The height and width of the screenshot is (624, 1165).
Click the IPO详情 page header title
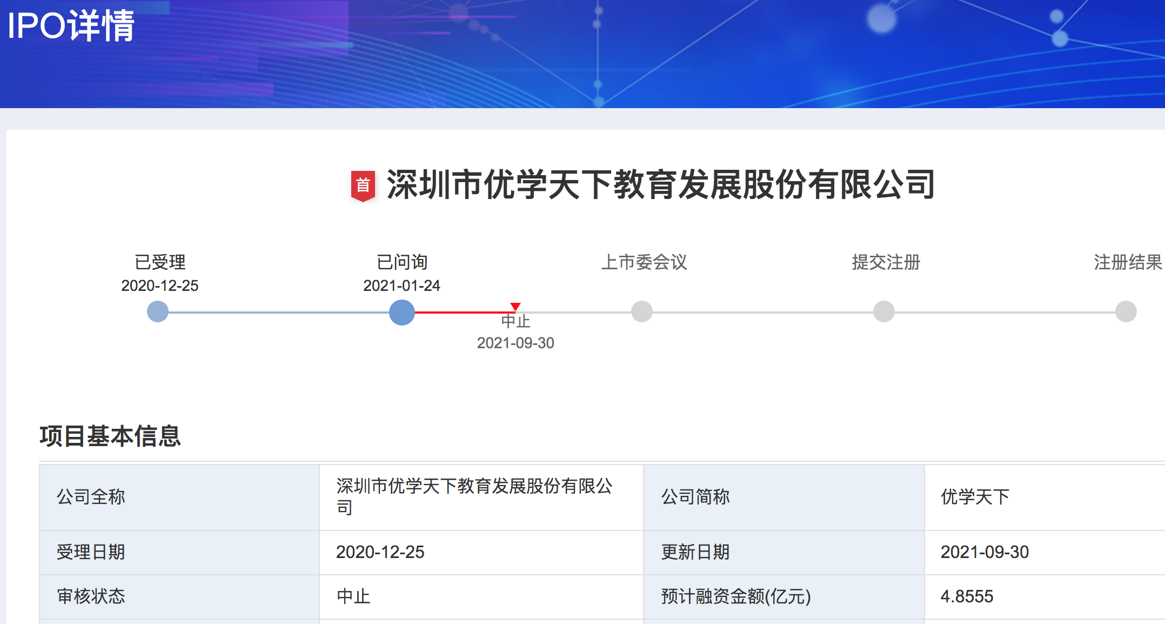tap(71, 25)
